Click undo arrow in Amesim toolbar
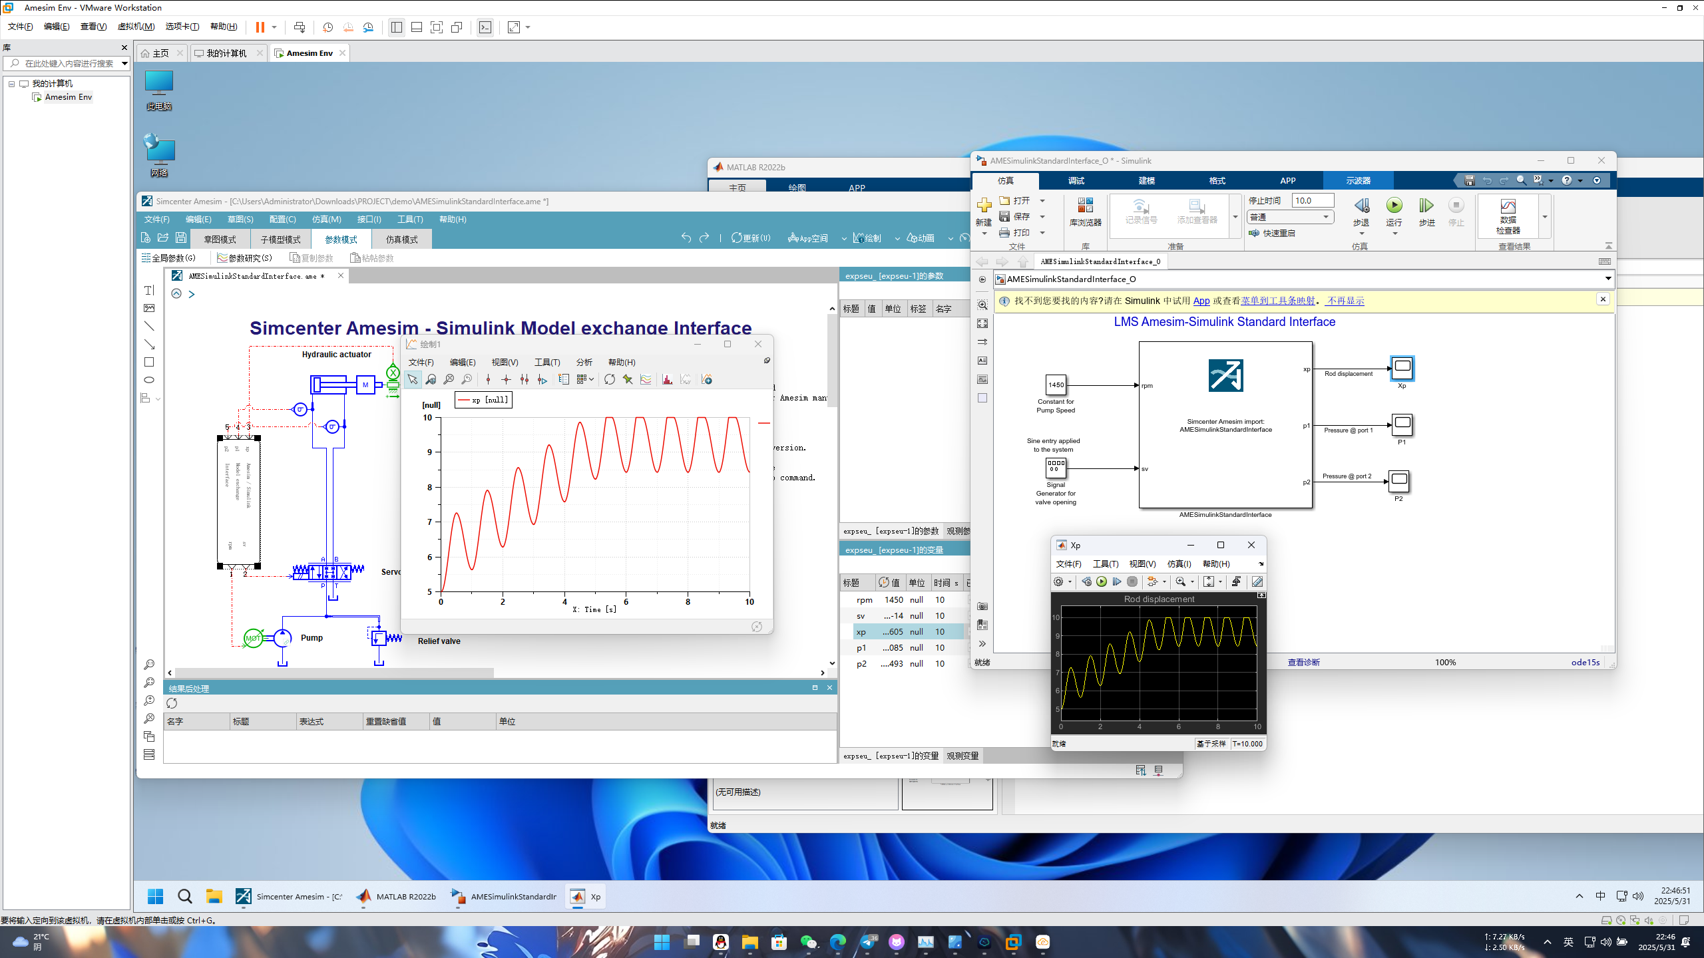The width and height of the screenshot is (1704, 958). (x=686, y=238)
